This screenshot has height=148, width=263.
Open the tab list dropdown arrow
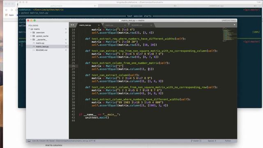click(x=234, y=25)
